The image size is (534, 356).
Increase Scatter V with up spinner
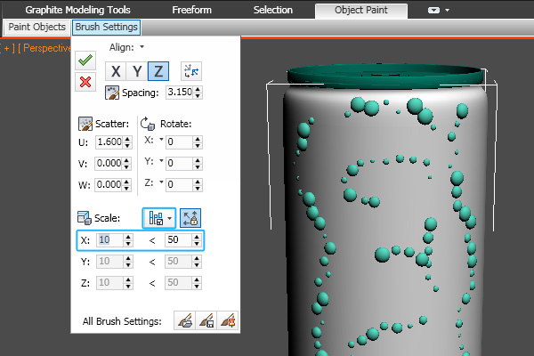tap(126, 160)
